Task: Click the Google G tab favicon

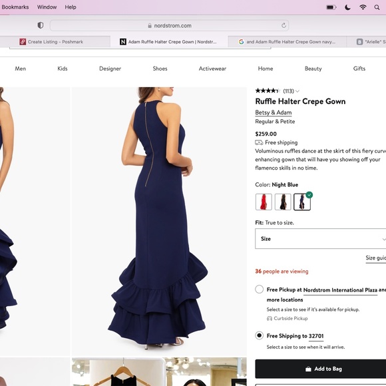Action: point(241,42)
